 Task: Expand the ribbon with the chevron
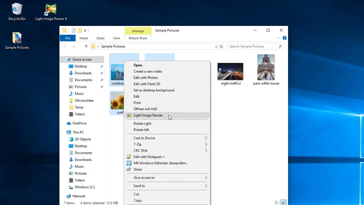click(278, 38)
